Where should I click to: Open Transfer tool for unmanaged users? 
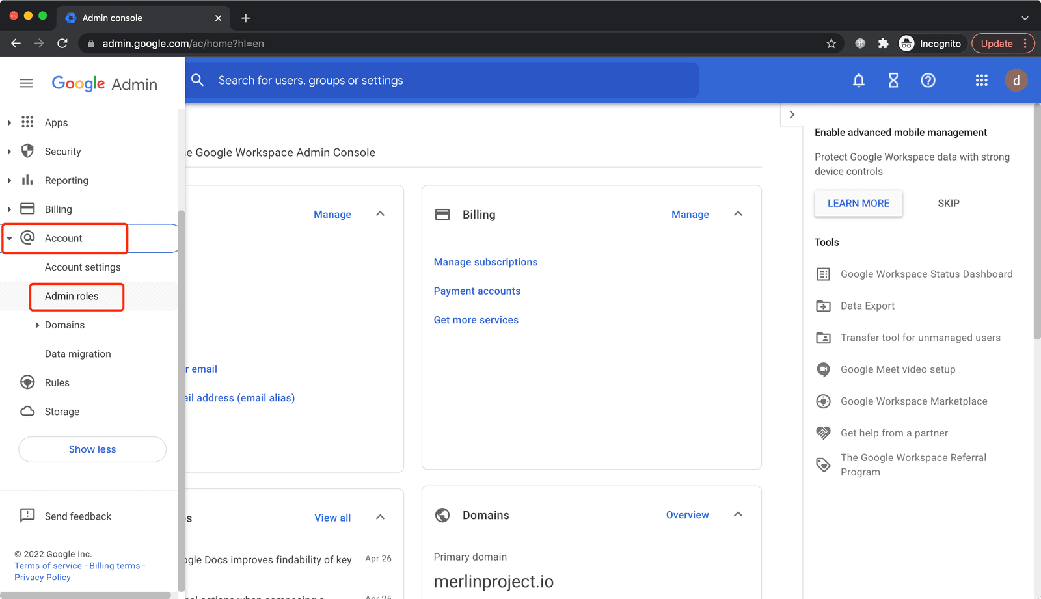pyautogui.click(x=920, y=338)
